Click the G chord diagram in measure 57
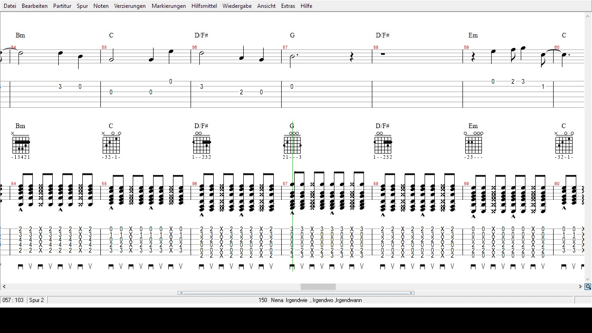The image size is (592, 333). 292,143
